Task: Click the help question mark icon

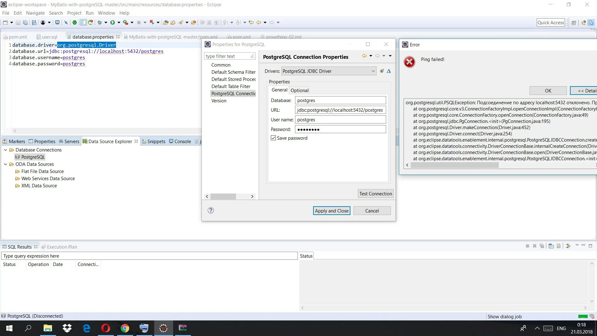Action: [x=211, y=210]
